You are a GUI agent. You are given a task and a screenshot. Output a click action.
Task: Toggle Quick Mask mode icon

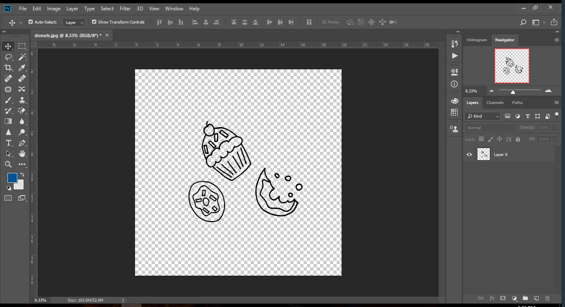(x=8, y=198)
